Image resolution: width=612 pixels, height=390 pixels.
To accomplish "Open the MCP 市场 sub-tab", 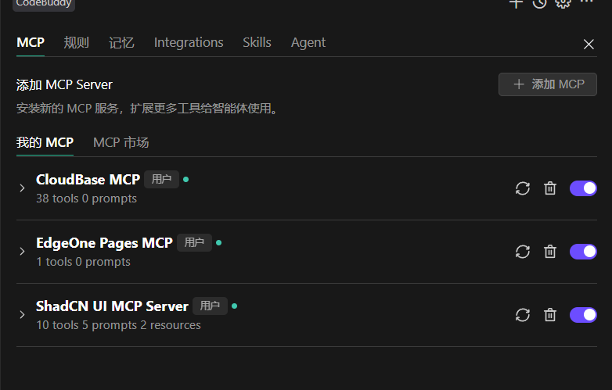I will [121, 142].
